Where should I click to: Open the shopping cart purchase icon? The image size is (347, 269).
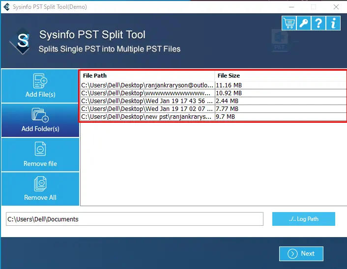tap(289, 23)
